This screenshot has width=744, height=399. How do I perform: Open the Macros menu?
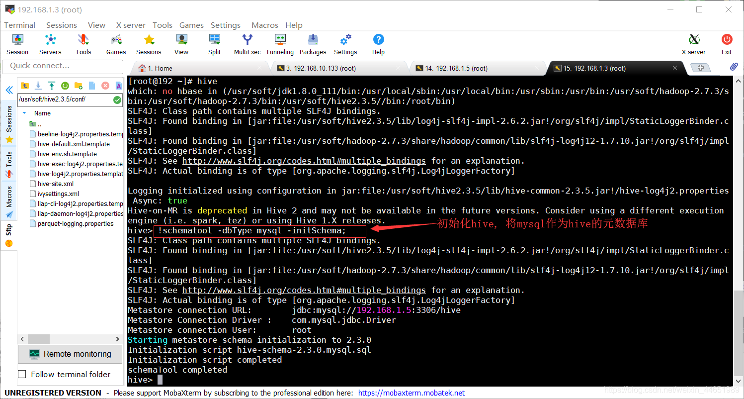pyautogui.click(x=265, y=25)
